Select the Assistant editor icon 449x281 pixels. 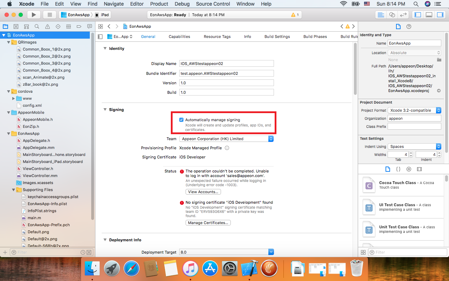point(392,15)
